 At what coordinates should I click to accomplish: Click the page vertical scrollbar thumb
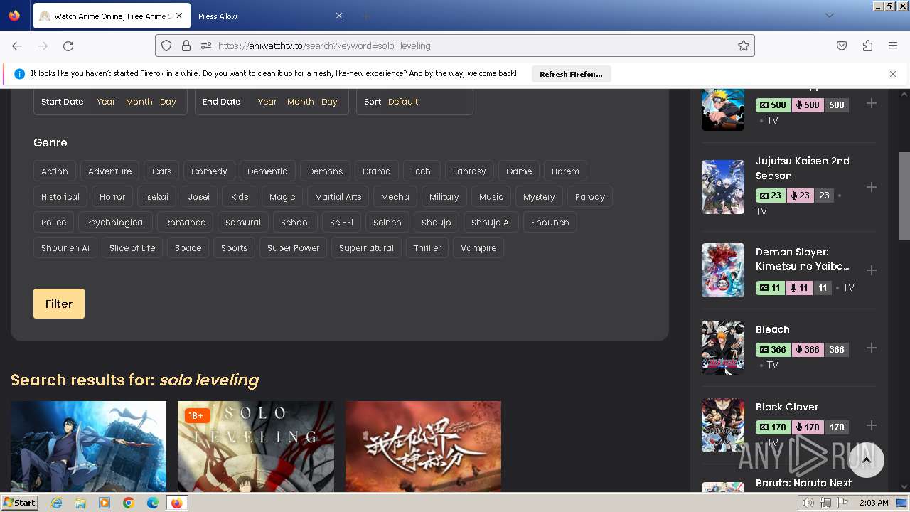coord(904,196)
